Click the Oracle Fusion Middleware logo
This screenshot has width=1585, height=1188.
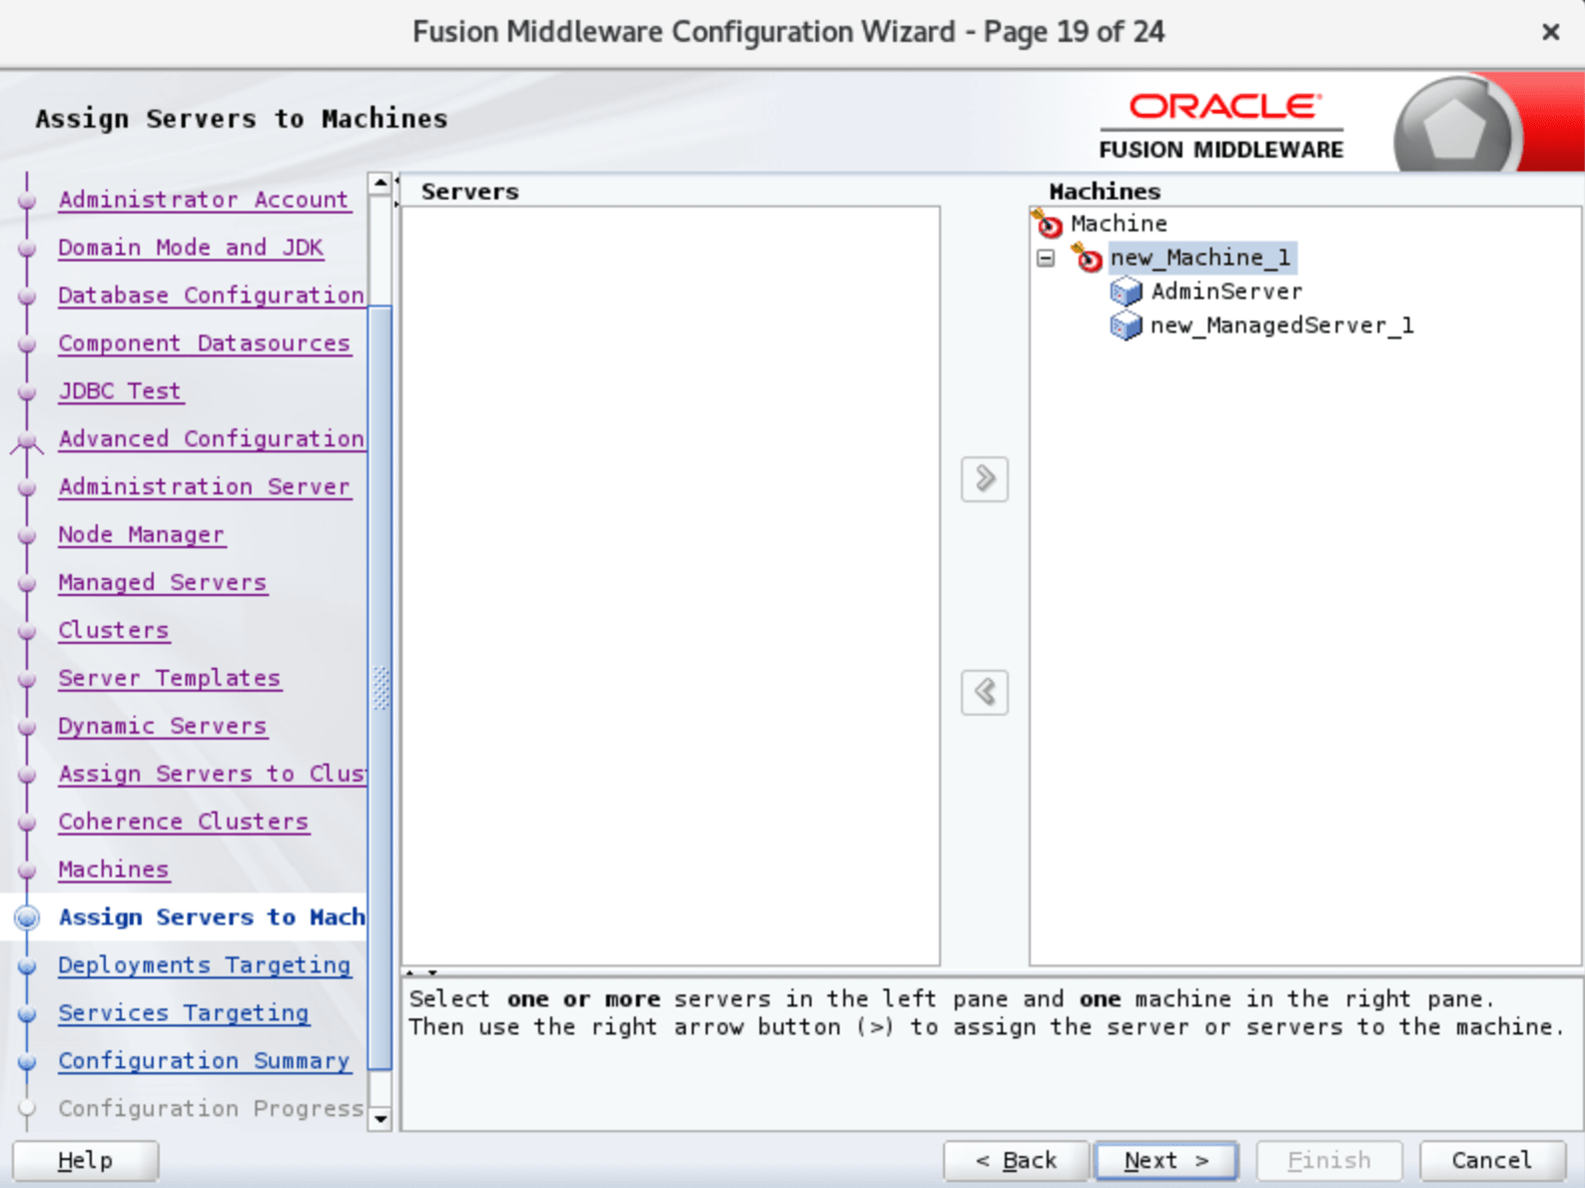click(1221, 125)
